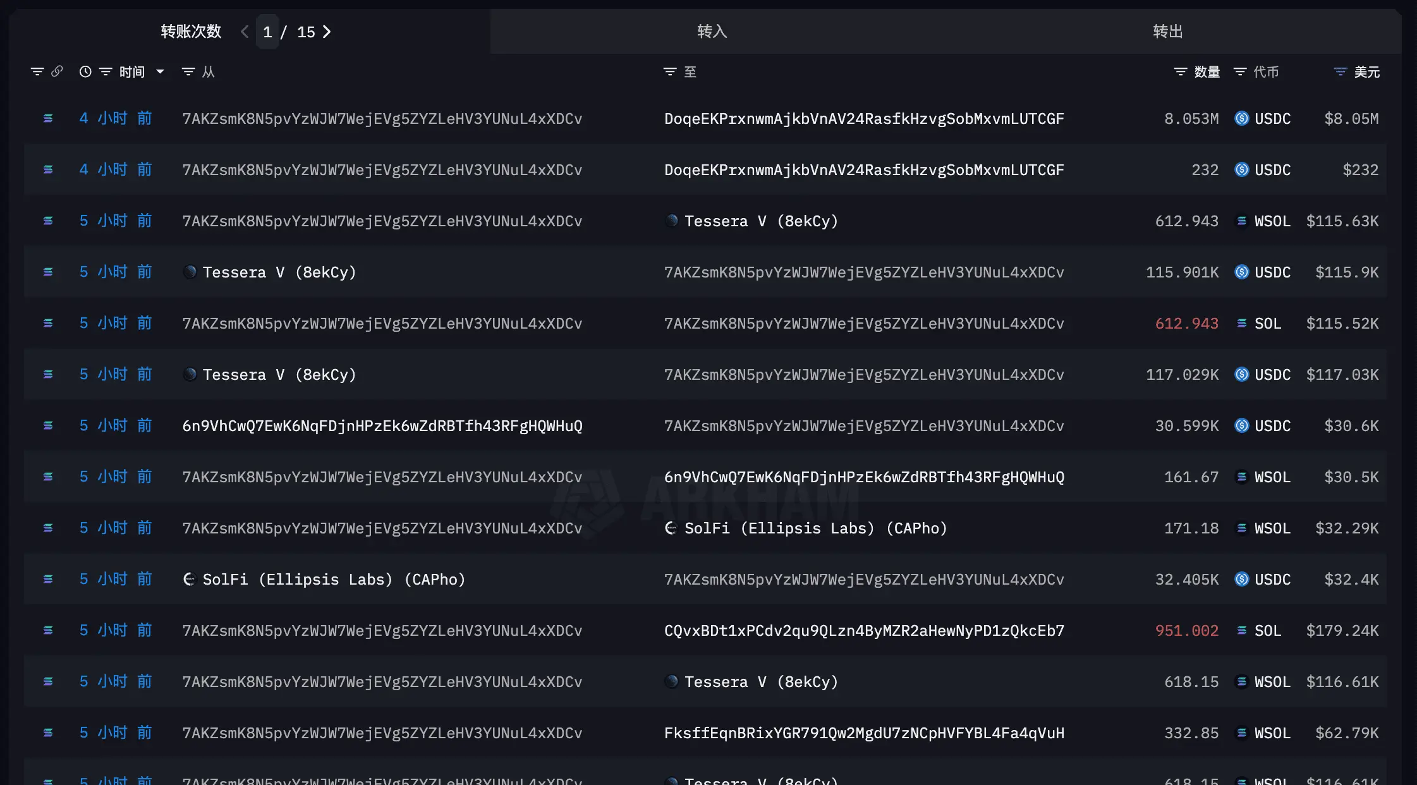Open DoqeEKPr… recipient address in 232 row
This screenshot has height=785, width=1417.
pyautogui.click(x=864, y=170)
